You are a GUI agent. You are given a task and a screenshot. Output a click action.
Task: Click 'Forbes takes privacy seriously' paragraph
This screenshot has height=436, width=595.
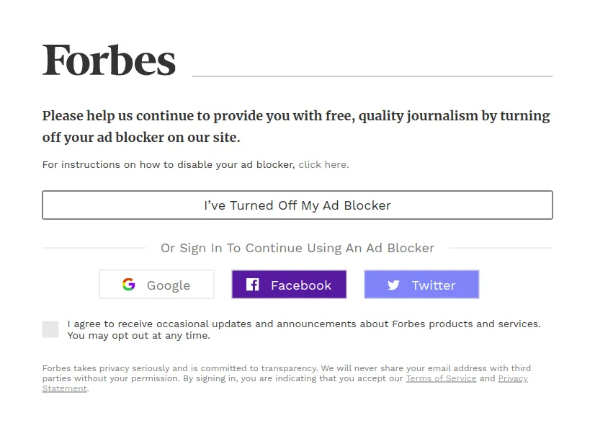(287, 378)
